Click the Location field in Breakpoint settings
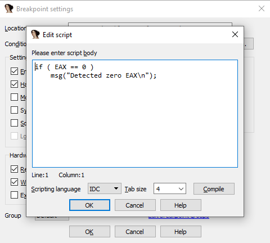 [x=150, y=24]
